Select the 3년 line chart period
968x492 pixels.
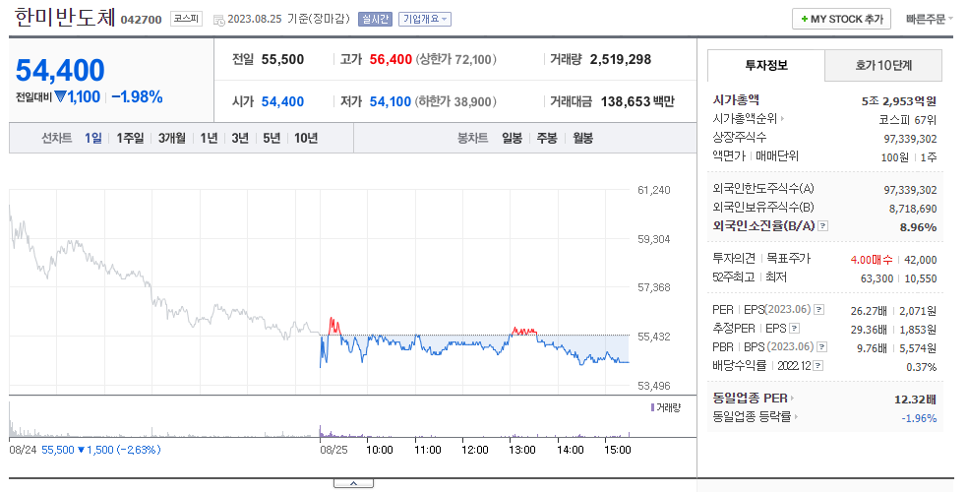(240, 138)
